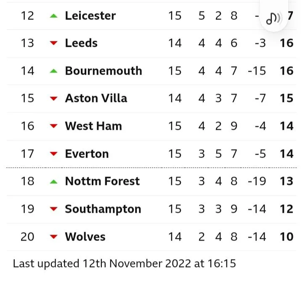303x281 pixels.
Task: Select the Everton team name
Action: click(87, 154)
